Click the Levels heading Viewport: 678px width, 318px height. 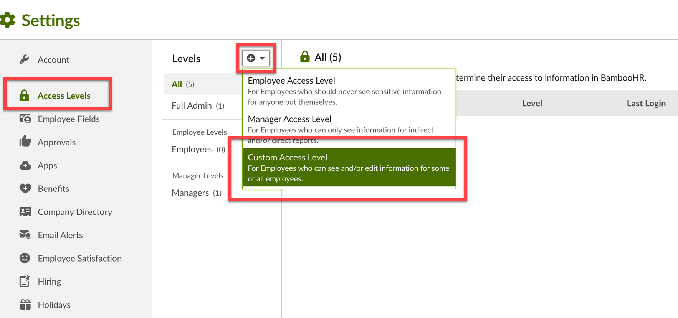pos(186,58)
